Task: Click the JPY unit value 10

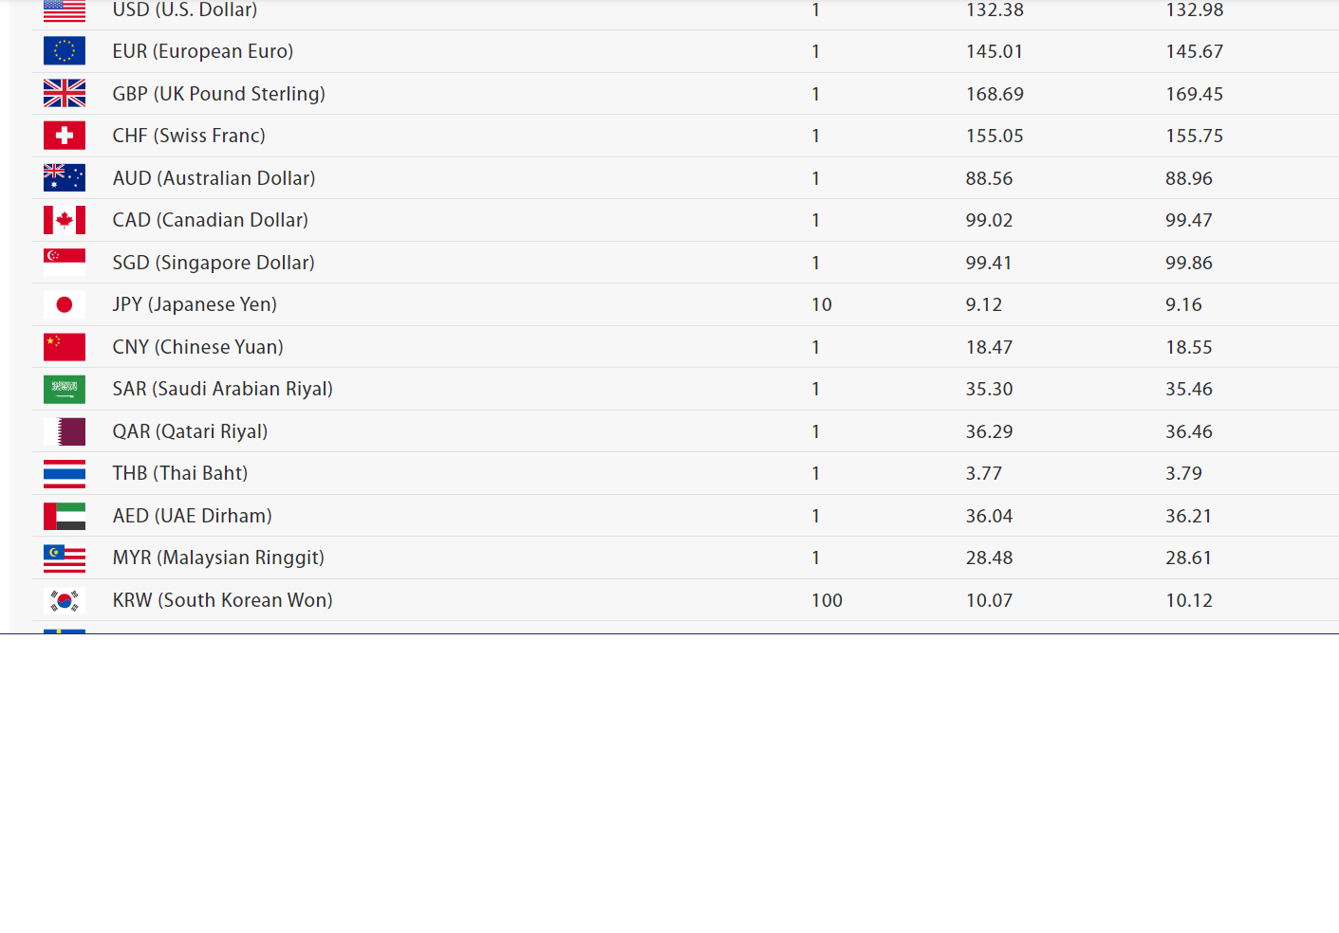Action: 822,304
